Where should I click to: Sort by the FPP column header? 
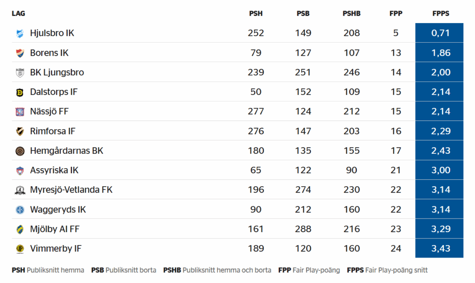396,13
